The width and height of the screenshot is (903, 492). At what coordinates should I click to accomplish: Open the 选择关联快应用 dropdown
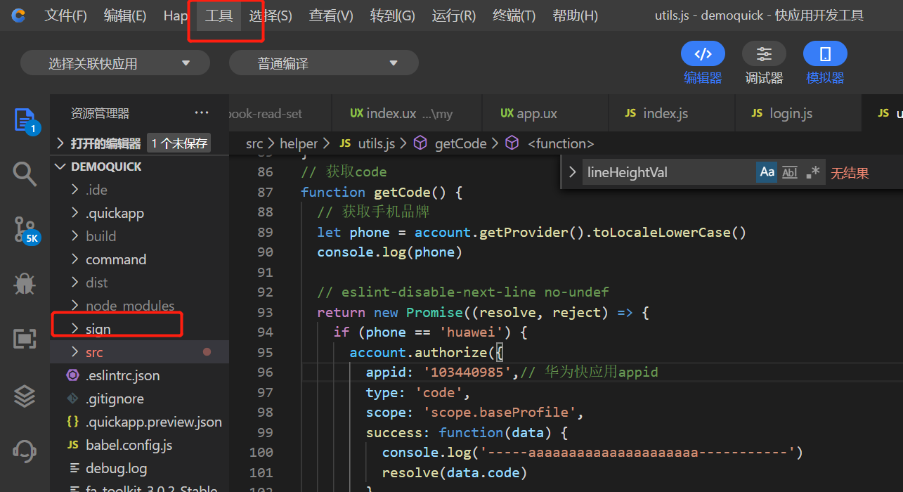[115, 63]
